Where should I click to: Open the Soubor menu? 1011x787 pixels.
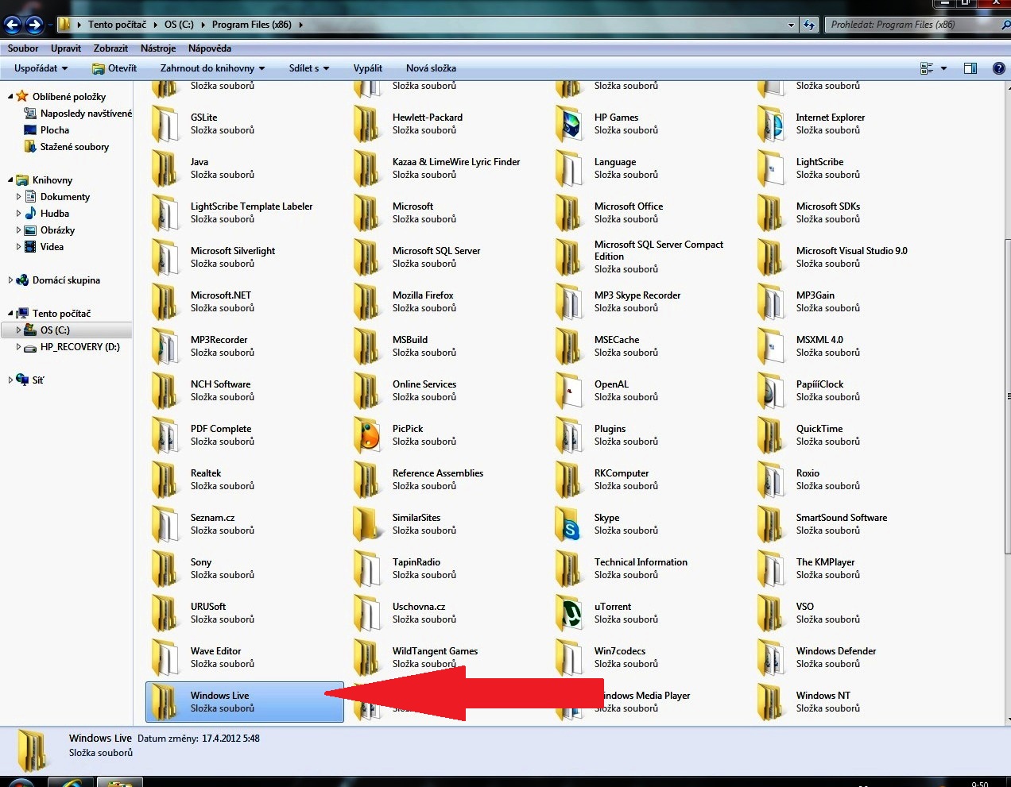(x=23, y=48)
